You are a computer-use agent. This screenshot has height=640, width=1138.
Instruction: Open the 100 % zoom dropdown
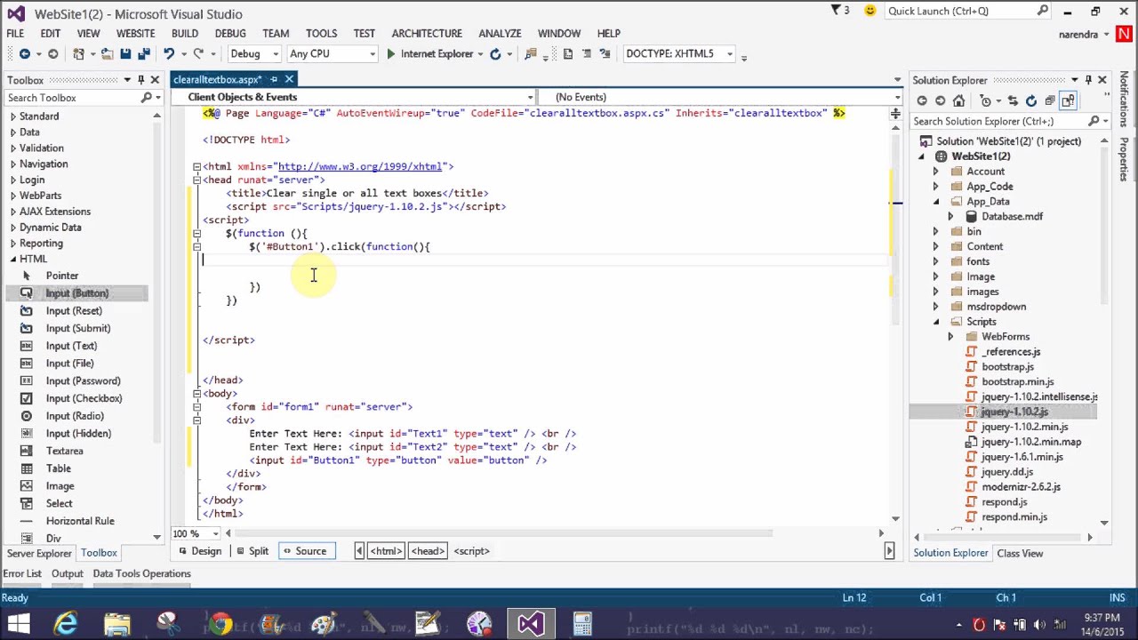pos(216,533)
